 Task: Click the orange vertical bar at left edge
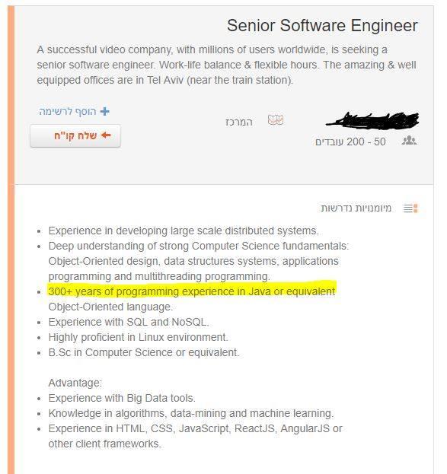click(x=11, y=240)
